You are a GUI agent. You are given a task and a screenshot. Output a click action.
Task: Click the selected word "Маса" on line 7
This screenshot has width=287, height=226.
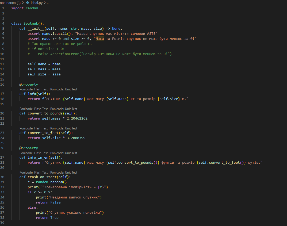(x=100, y=39)
